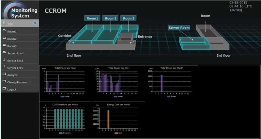261x139 pixels.
Task: Click the TOP page icon in sidebar
Action: point(4,23)
